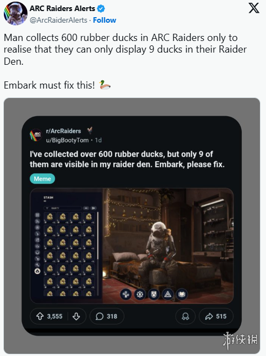Open the skill tree icon below the raider

click(x=126, y=295)
